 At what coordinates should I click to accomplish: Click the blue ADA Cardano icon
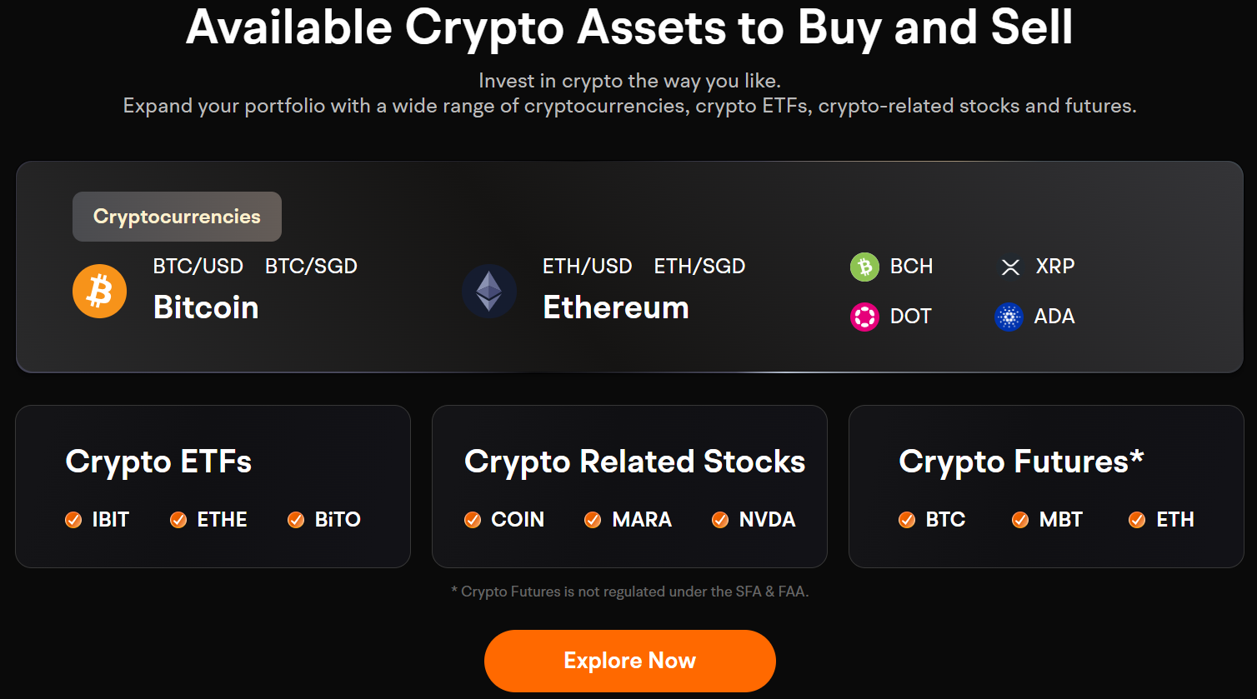[1009, 317]
